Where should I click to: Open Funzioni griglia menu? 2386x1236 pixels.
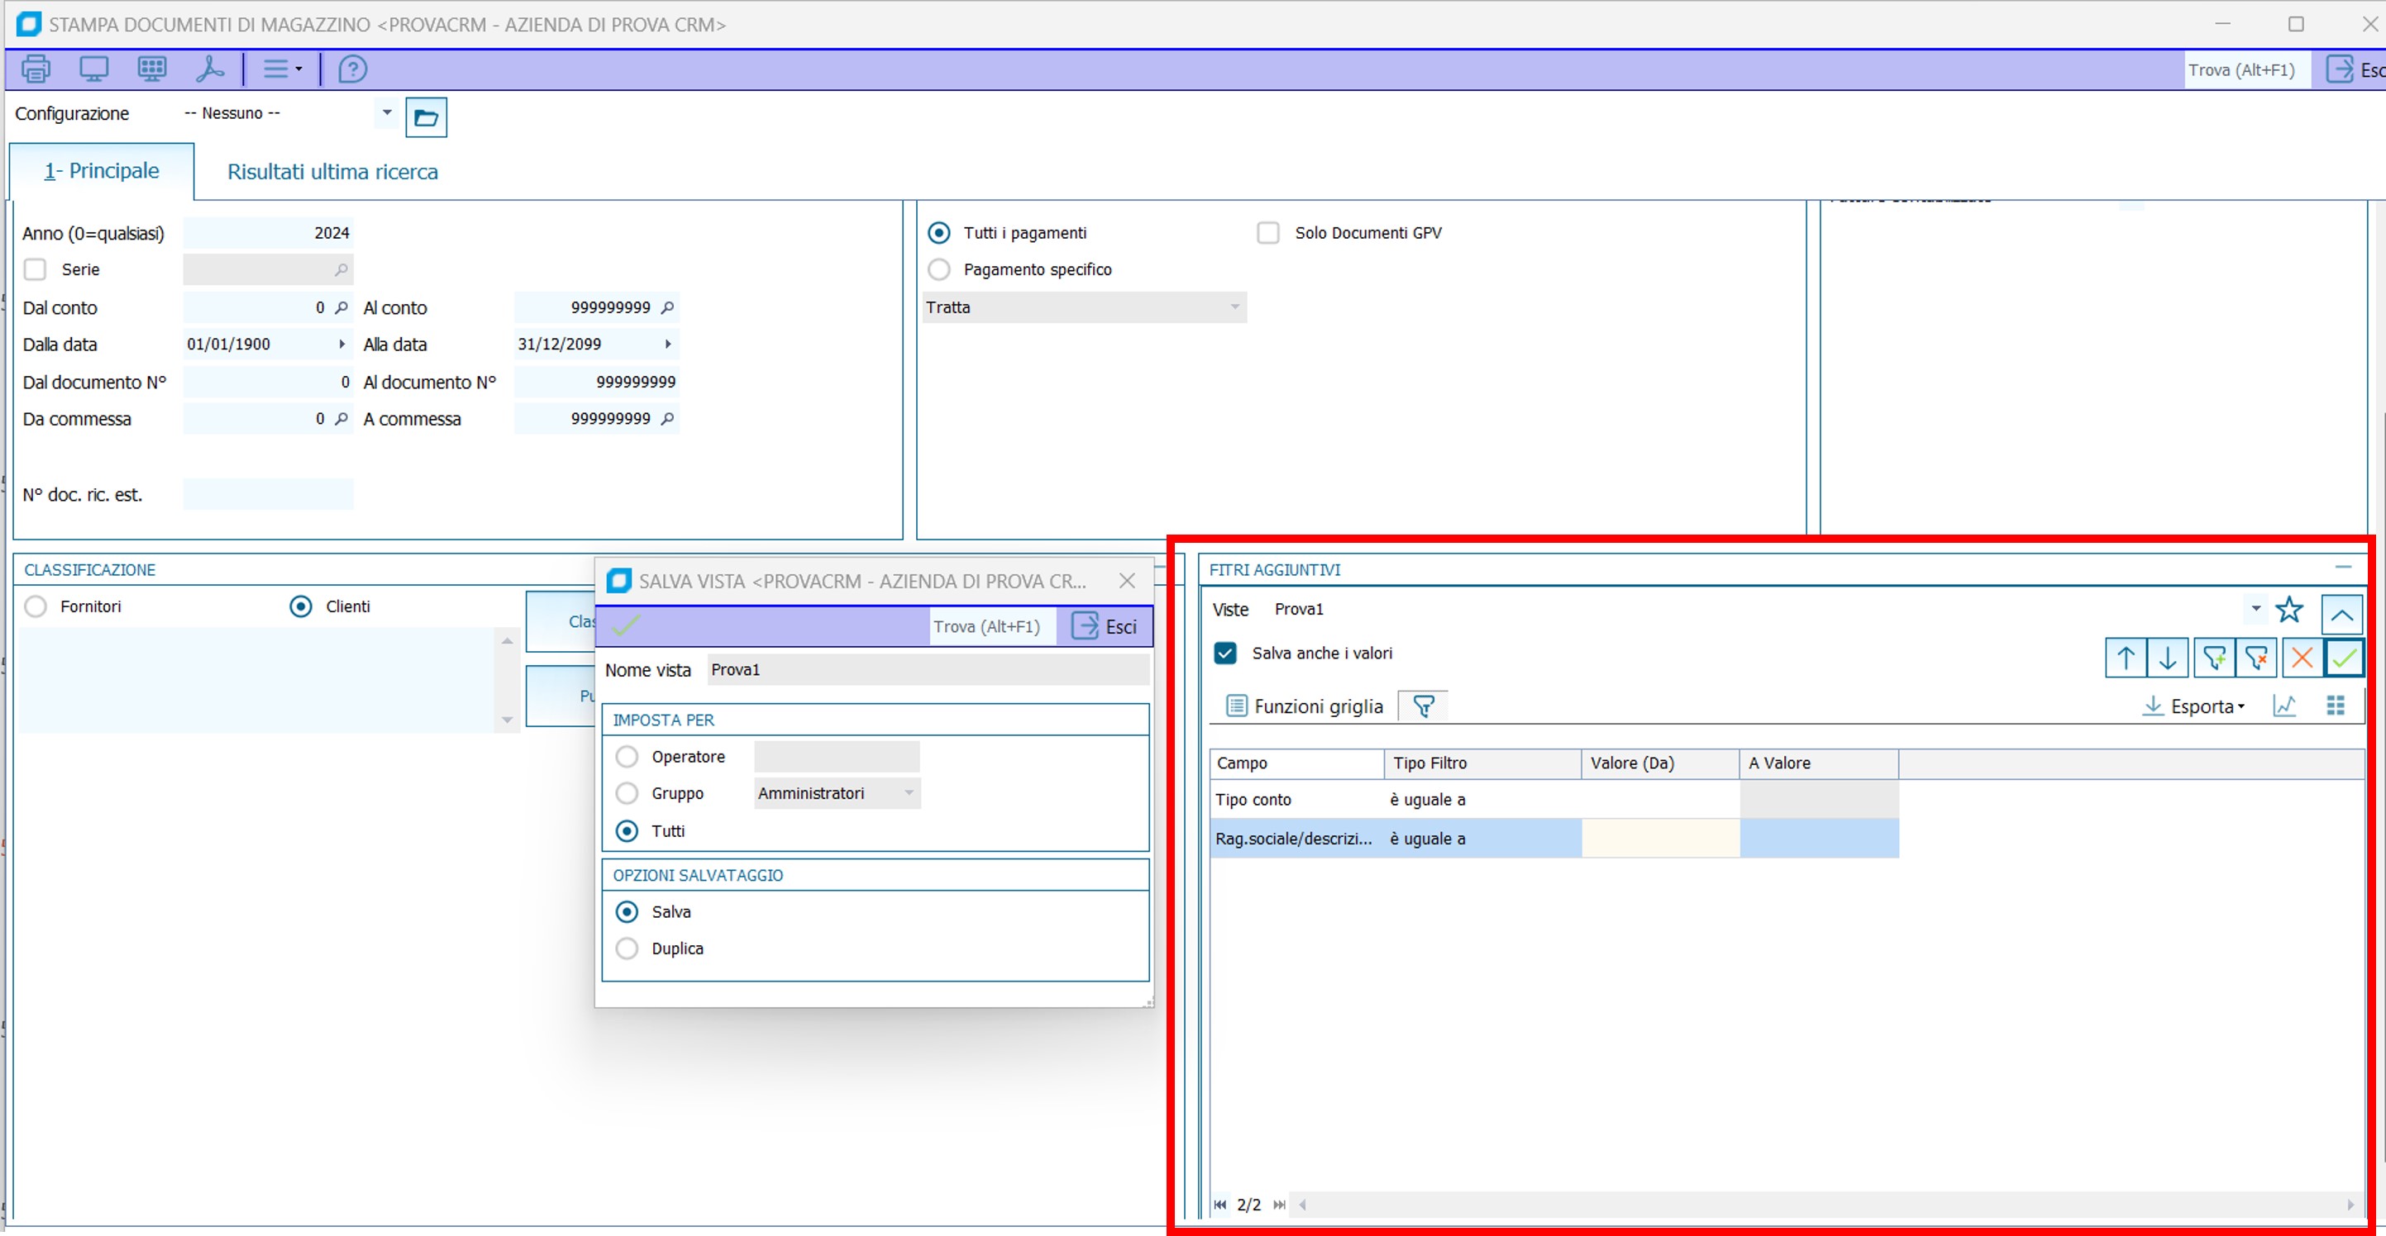1304,706
